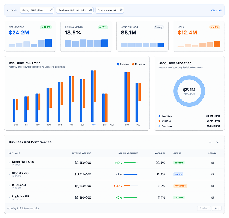Click the -2% budget progress bar
Image resolution: width=229 pixels, height=218 pixels.
point(131,174)
